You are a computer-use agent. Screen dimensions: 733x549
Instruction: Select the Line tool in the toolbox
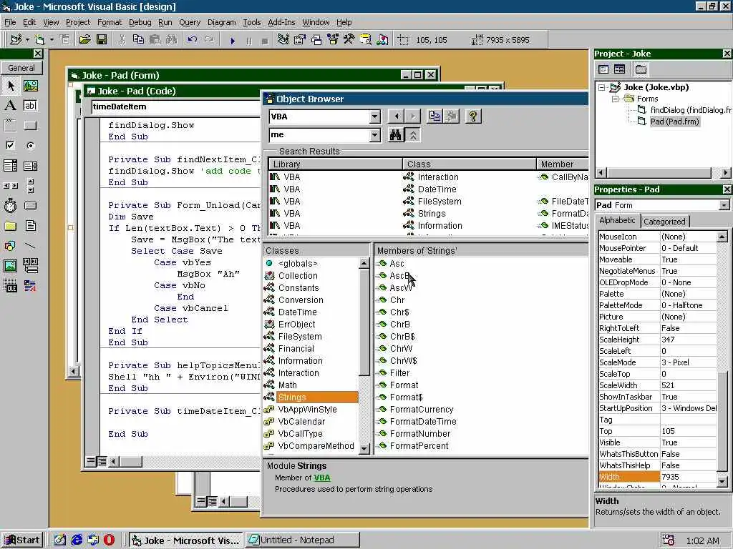tap(30, 246)
